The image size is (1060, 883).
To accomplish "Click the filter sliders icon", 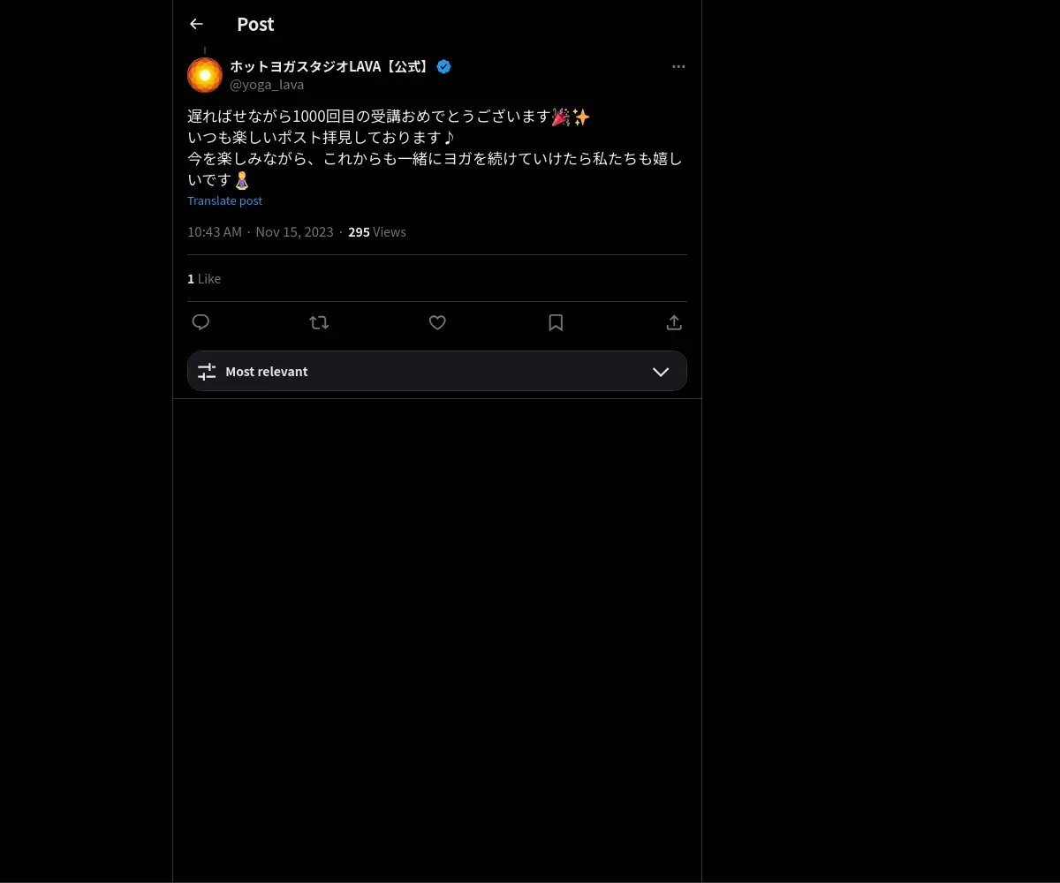I will [207, 372].
